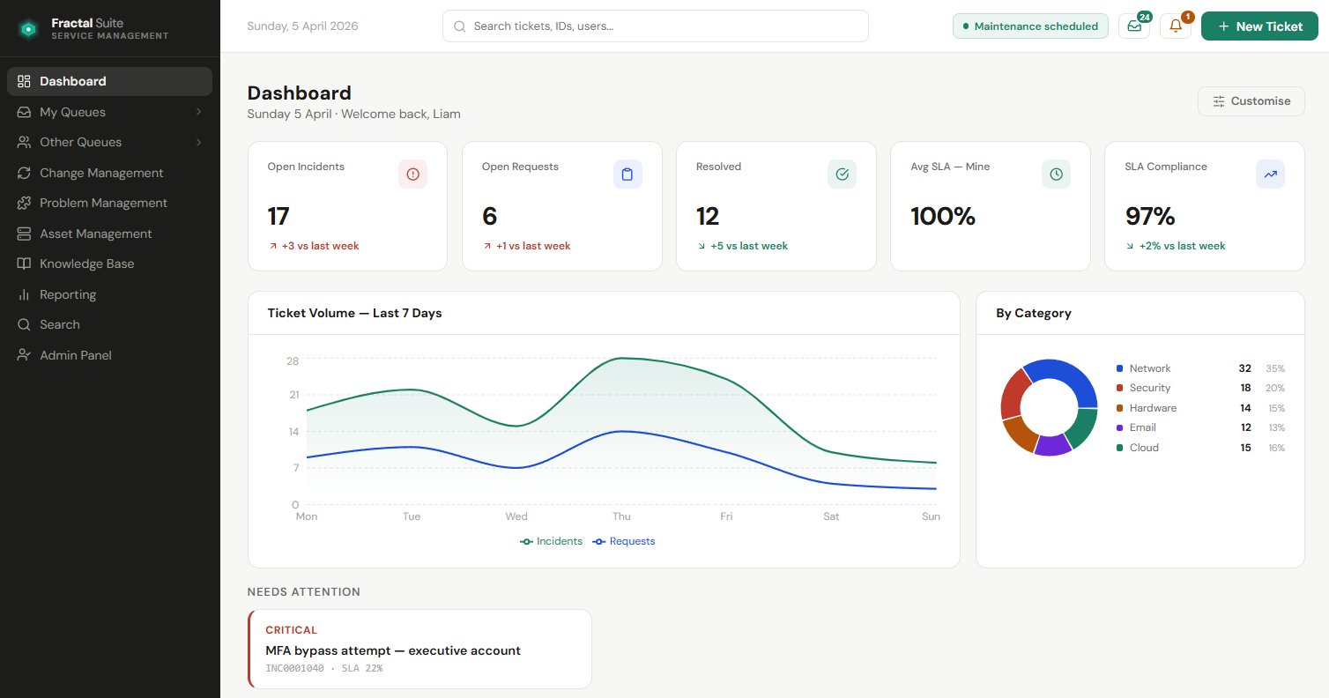Click the "INC0001040 · SLA 22%" text
The image size is (1329, 698).
324,668
